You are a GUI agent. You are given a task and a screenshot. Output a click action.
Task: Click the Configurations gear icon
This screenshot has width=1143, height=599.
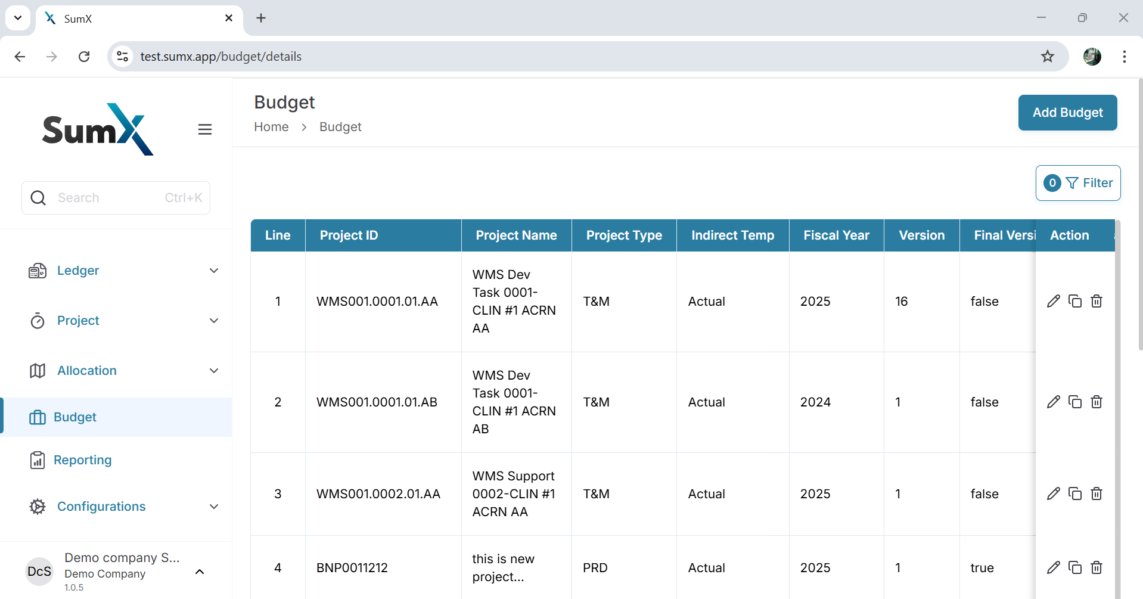[38, 507]
